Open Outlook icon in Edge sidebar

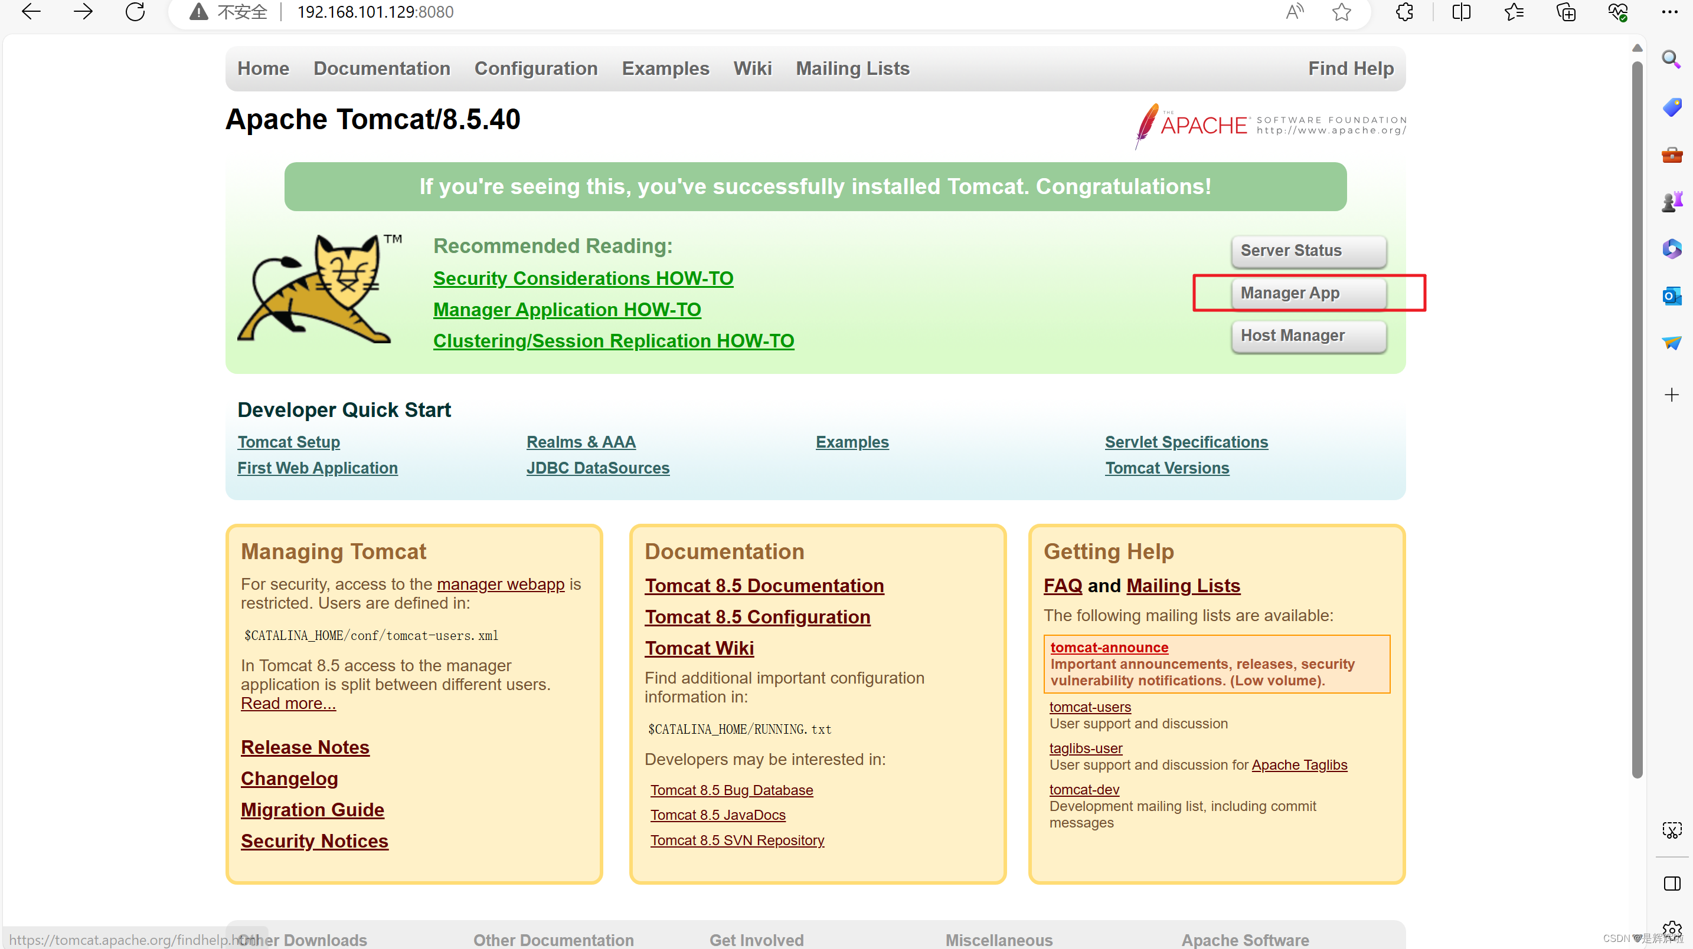pyautogui.click(x=1671, y=296)
